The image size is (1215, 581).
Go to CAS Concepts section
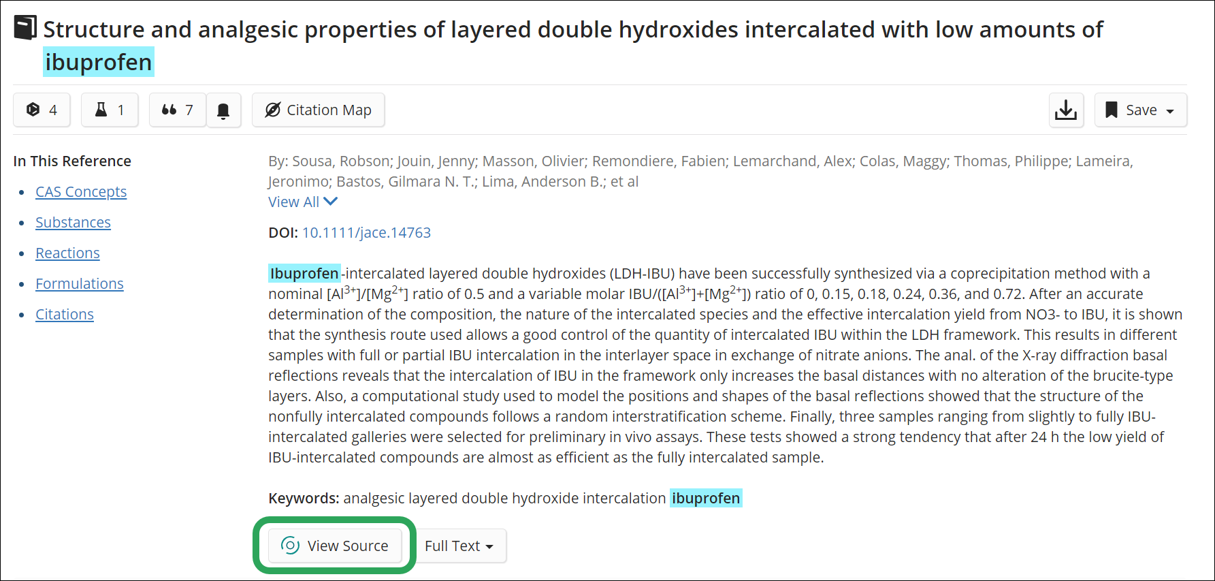[x=81, y=191]
